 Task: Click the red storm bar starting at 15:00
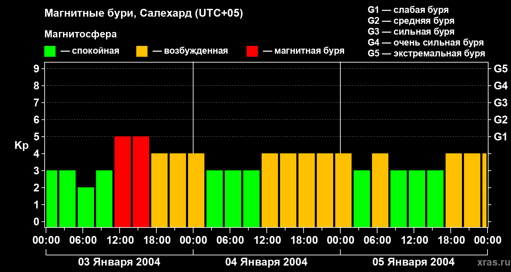point(141,182)
